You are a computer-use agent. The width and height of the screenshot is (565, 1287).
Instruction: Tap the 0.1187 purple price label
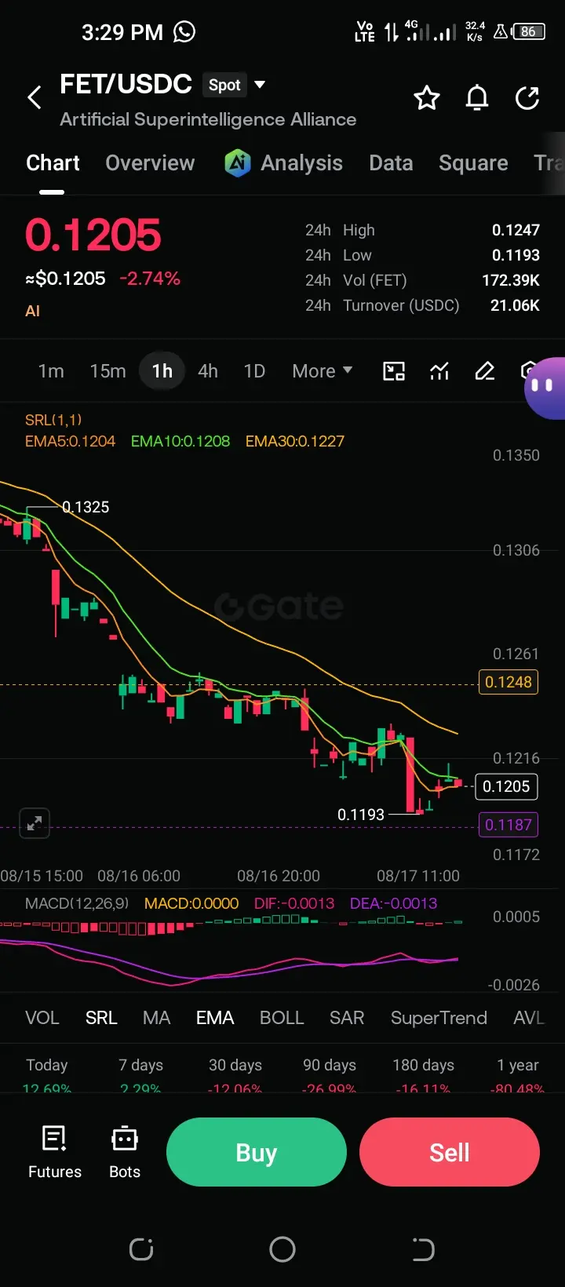[508, 825]
